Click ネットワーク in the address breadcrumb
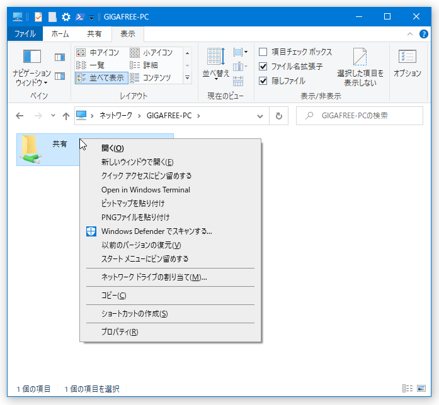Viewport: 439px width, 405px height. pyautogui.click(x=116, y=116)
